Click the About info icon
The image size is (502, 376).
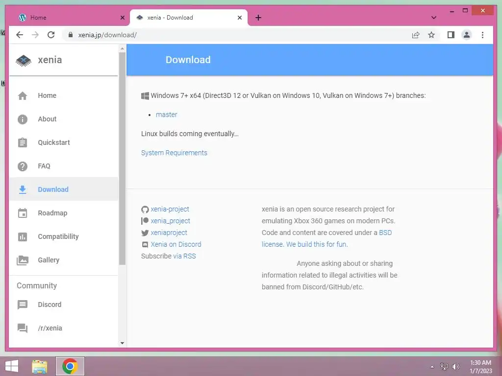click(23, 119)
